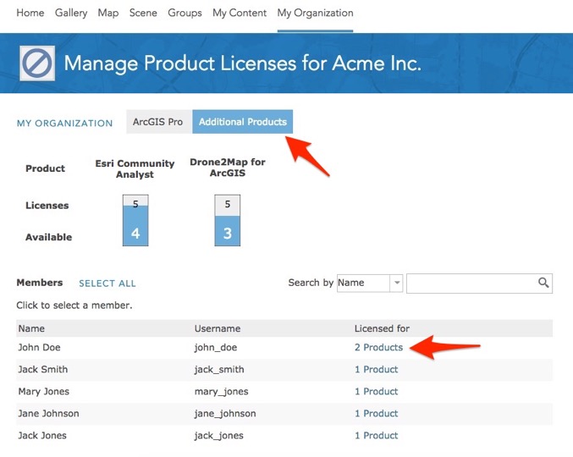This screenshot has width=573, height=457.
Task: Open the Gallery menu item
Action: pyautogui.click(x=71, y=13)
